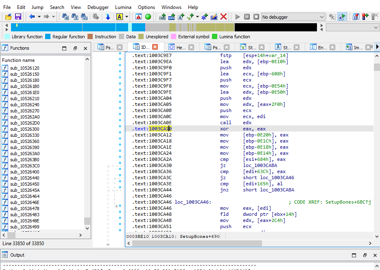Click the add breakpoint traffic light icon

(x=365, y=17)
